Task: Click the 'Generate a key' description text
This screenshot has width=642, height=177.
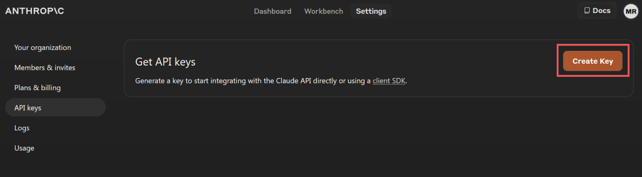Action: point(201,81)
